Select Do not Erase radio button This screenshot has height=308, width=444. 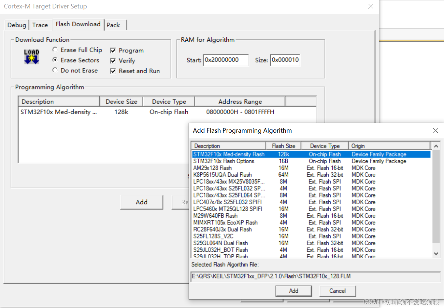[x=55, y=70]
